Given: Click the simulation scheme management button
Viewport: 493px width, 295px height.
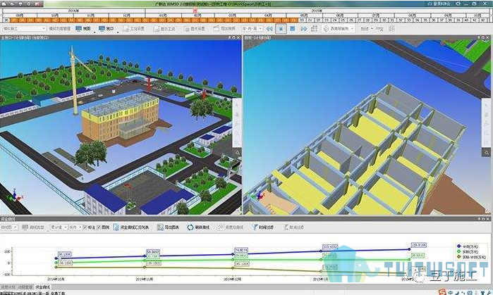Looking at the screenshot, I should click(60, 29).
